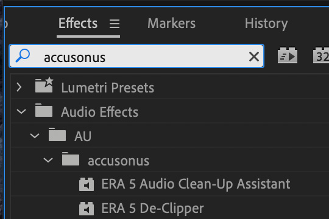
Task: Switch to the Markers tab
Action: click(x=171, y=23)
